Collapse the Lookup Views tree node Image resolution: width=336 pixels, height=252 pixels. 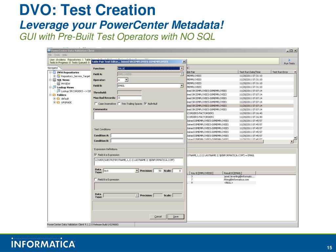click(50, 87)
